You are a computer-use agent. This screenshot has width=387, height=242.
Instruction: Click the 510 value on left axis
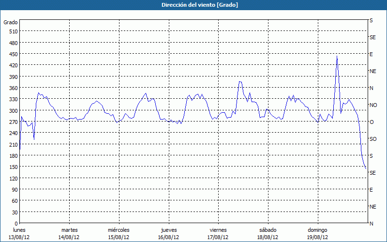point(13,31)
